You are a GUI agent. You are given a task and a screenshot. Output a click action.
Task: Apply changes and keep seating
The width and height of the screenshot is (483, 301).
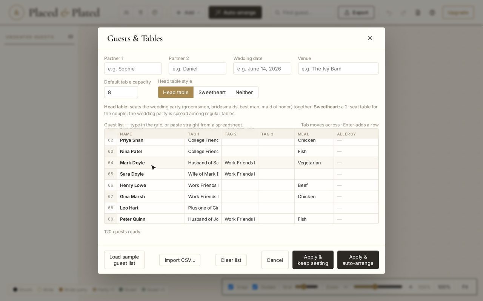click(x=313, y=260)
